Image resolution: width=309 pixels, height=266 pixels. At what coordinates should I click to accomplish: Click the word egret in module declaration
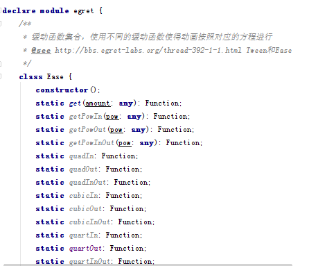coord(84,11)
